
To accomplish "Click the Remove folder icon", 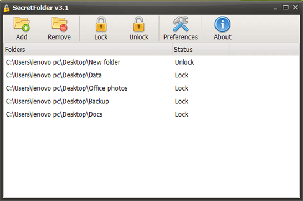I will (x=59, y=24).
